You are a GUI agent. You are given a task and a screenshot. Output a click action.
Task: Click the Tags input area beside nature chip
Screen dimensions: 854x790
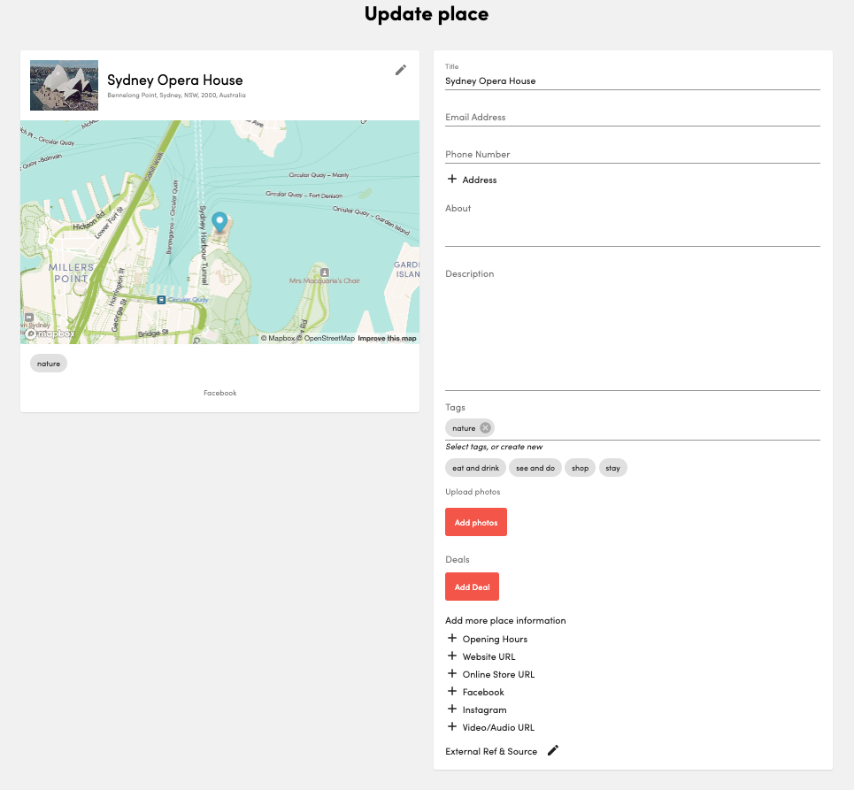[x=657, y=428]
